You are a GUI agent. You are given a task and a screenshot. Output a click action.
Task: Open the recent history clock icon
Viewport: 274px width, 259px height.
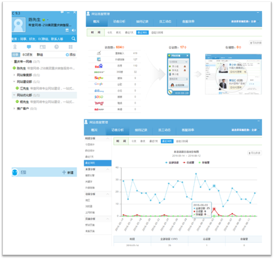click(56, 47)
